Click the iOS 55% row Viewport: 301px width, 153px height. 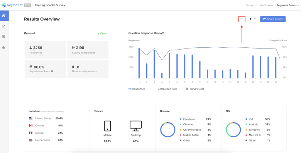(258, 119)
